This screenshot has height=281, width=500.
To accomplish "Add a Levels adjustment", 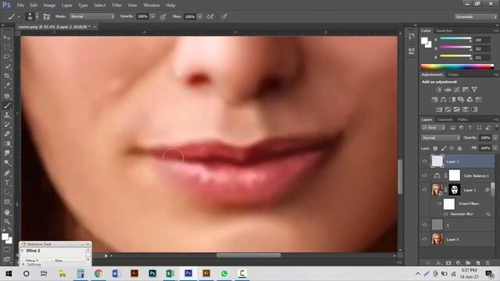I will 448,90.
